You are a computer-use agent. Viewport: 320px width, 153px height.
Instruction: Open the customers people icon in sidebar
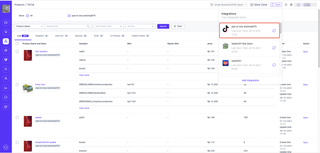(6, 78)
